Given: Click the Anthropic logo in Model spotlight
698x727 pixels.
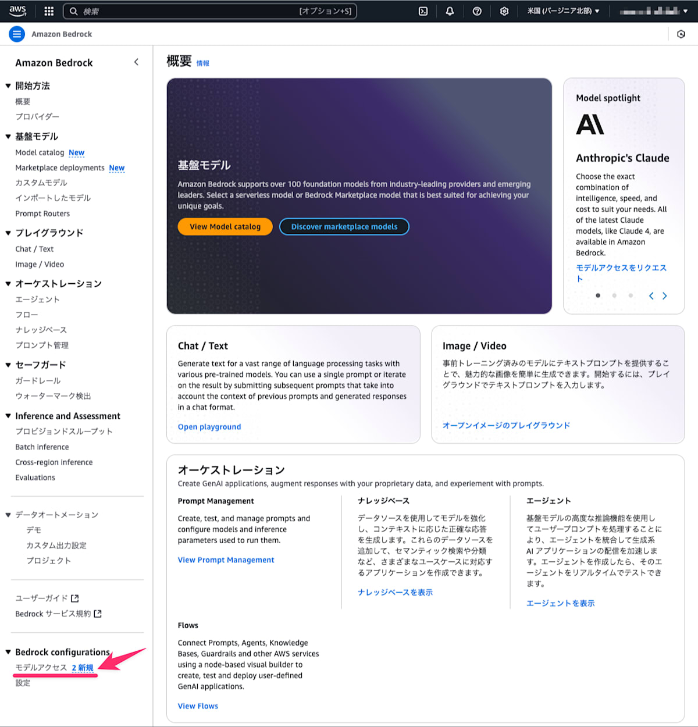Looking at the screenshot, I should [590, 124].
